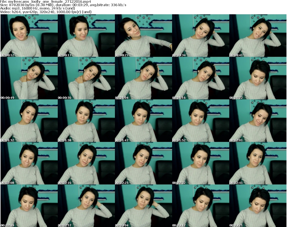The image size is (287, 227).
Task: Pick the 00:01:47 preview frame
Action: 143,121
